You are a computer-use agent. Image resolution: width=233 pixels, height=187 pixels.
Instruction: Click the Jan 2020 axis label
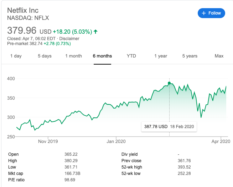(x=116, y=141)
